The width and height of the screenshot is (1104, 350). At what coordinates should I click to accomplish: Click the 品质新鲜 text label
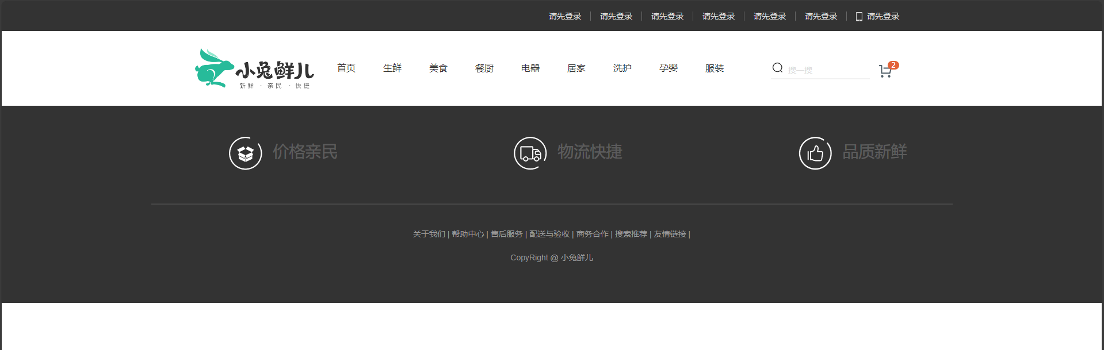(x=874, y=152)
